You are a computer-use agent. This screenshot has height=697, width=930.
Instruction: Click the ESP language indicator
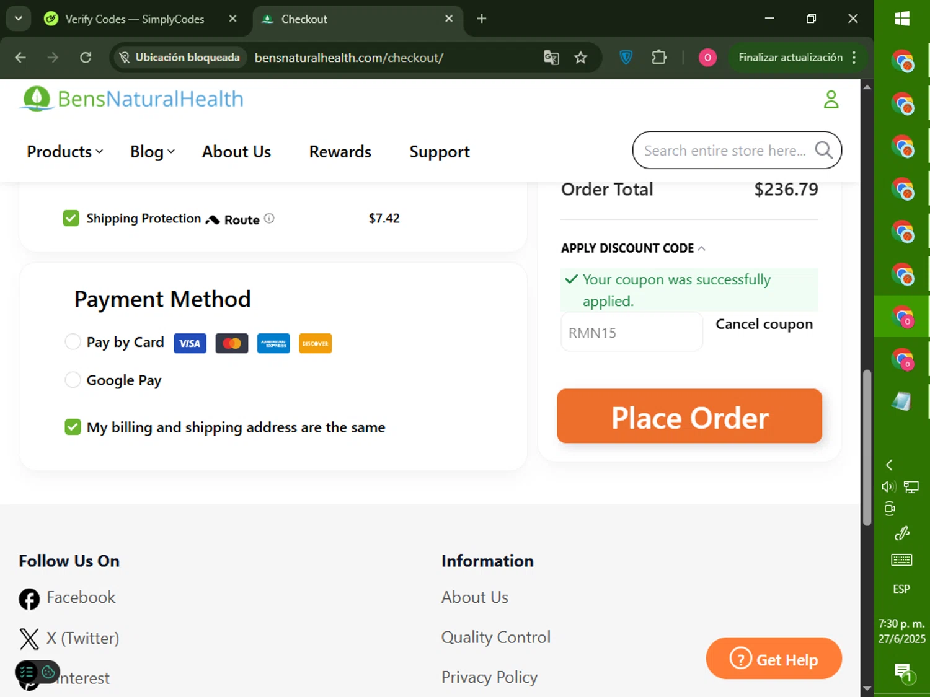[901, 589]
